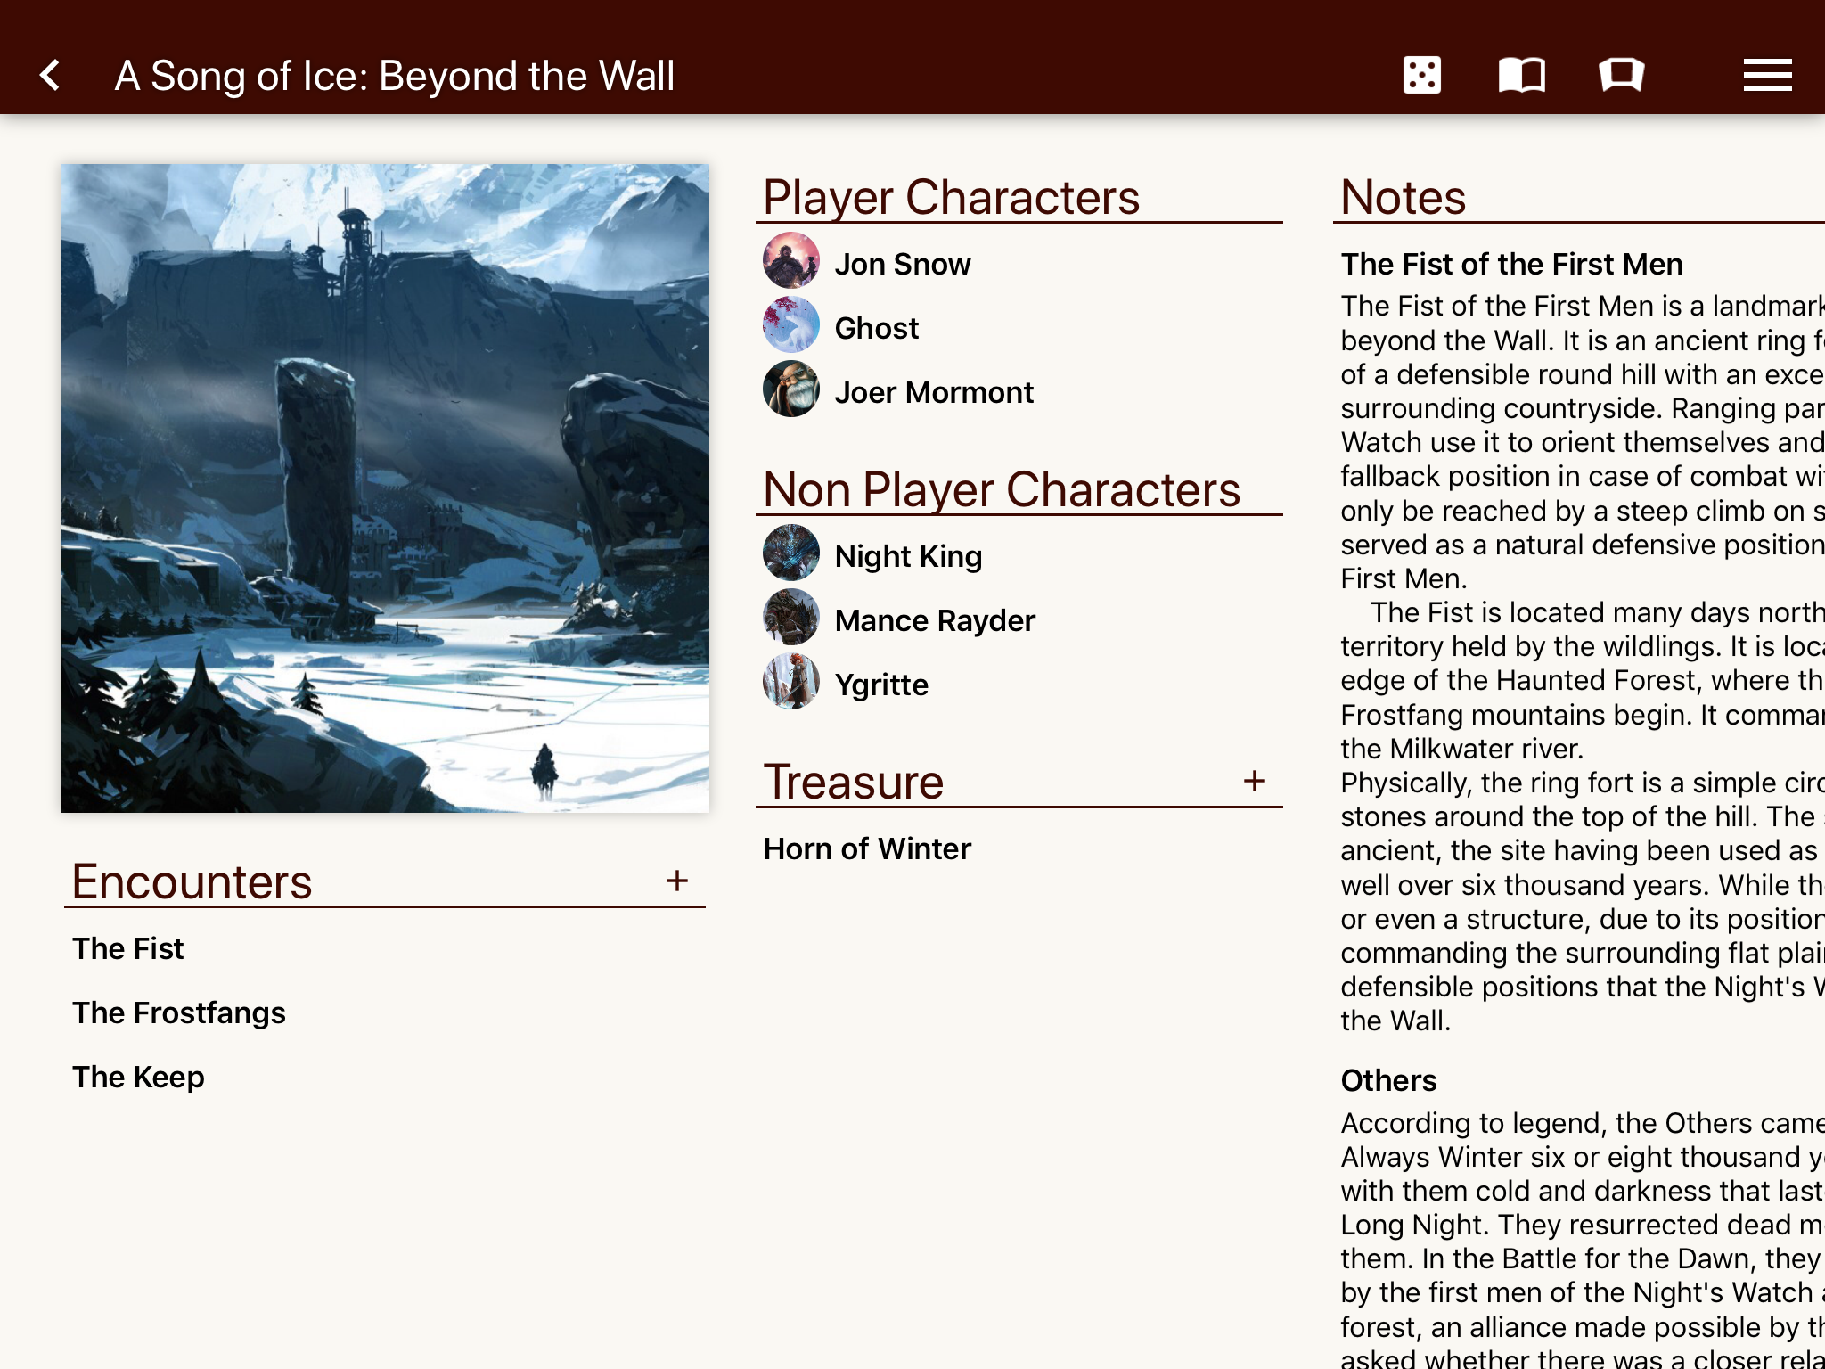Viewport: 1825px width, 1369px height.
Task: Tap Ghost's direwolf avatar
Action: (790, 325)
